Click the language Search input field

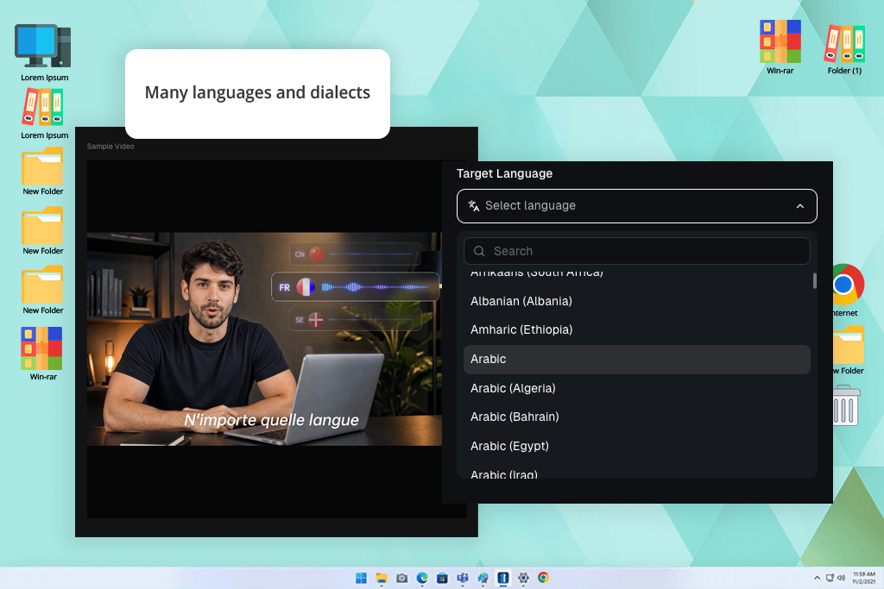point(636,251)
